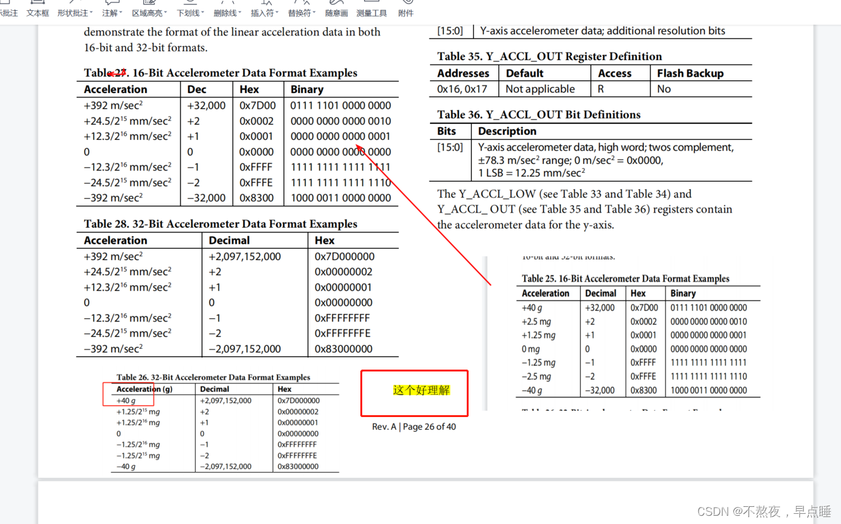This screenshot has width=841, height=524.
Task: Click the '0x16, 0x17' address cell
Action: (x=462, y=89)
